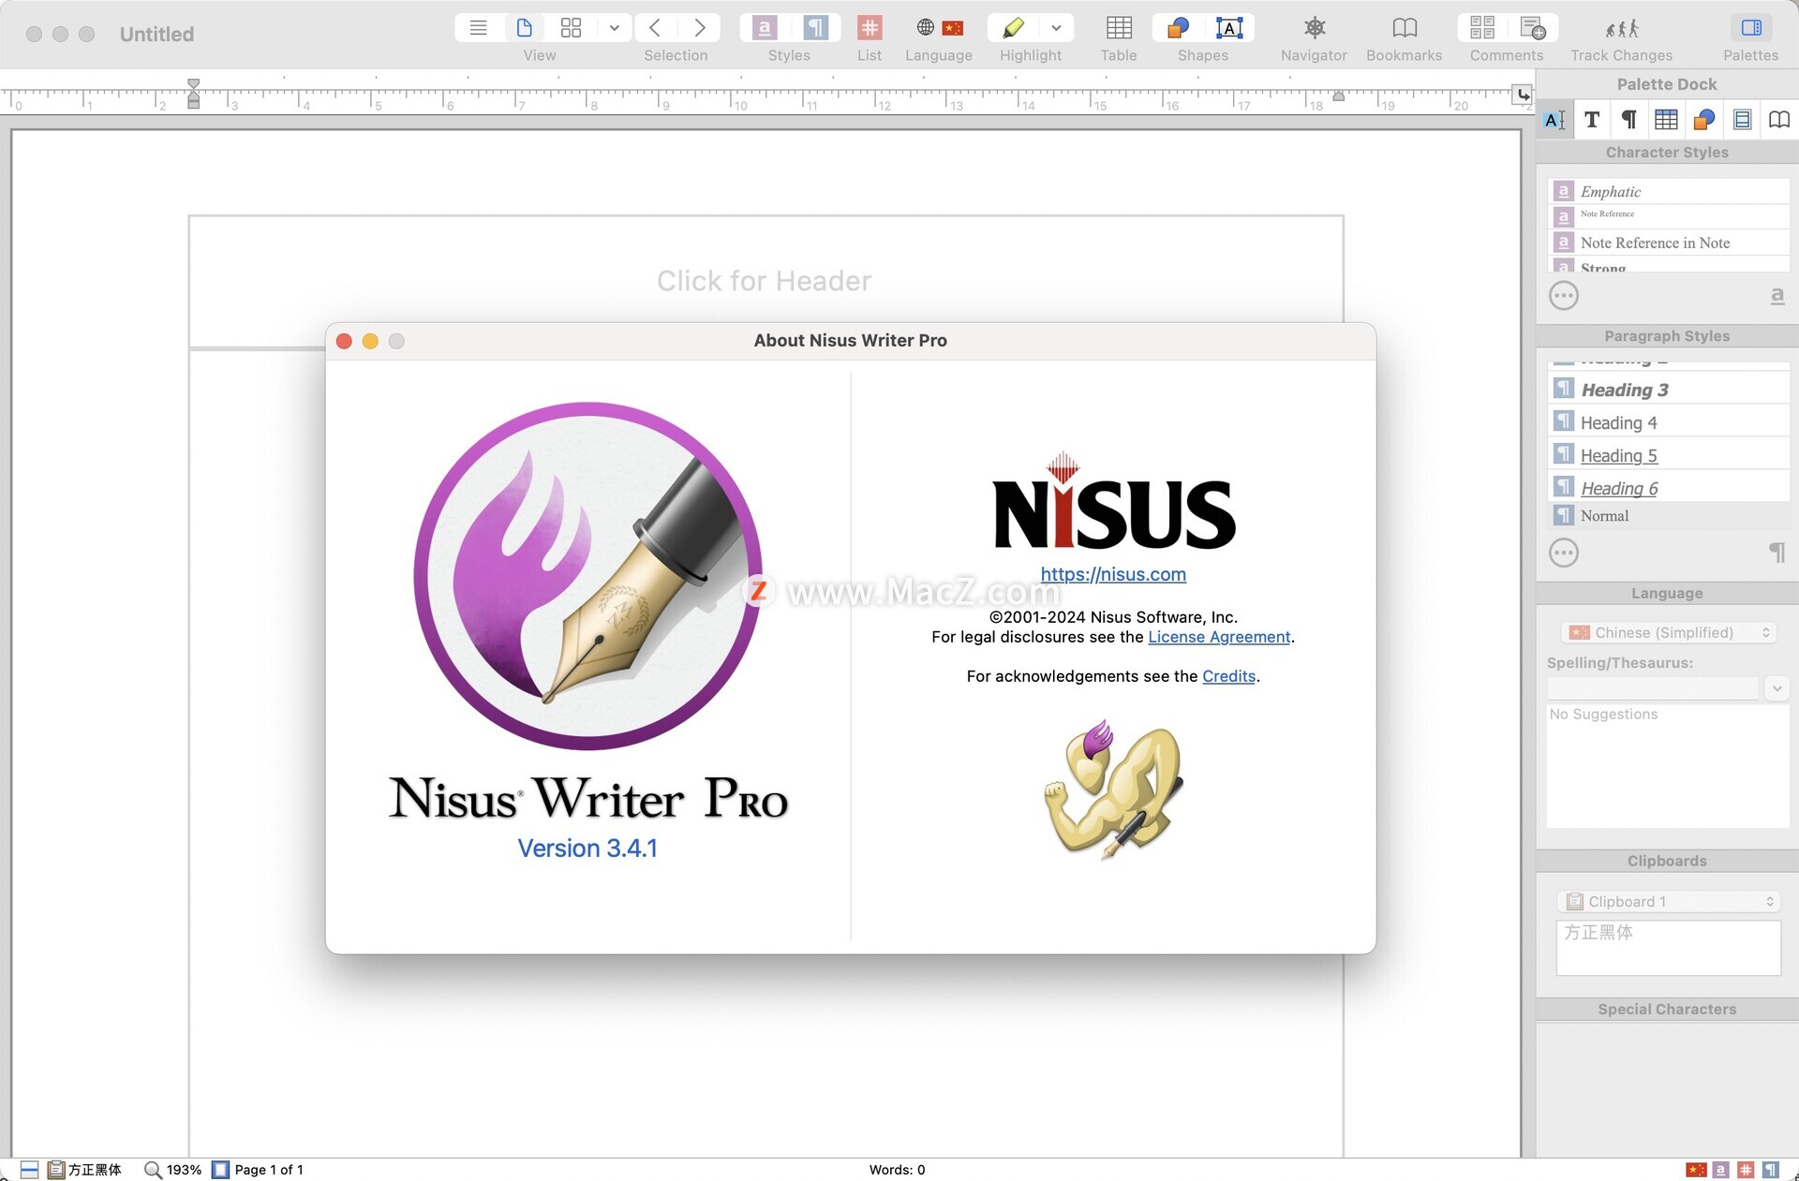Click the Language globe icon
The height and width of the screenshot is (1181, 1799).
point(925,27)
